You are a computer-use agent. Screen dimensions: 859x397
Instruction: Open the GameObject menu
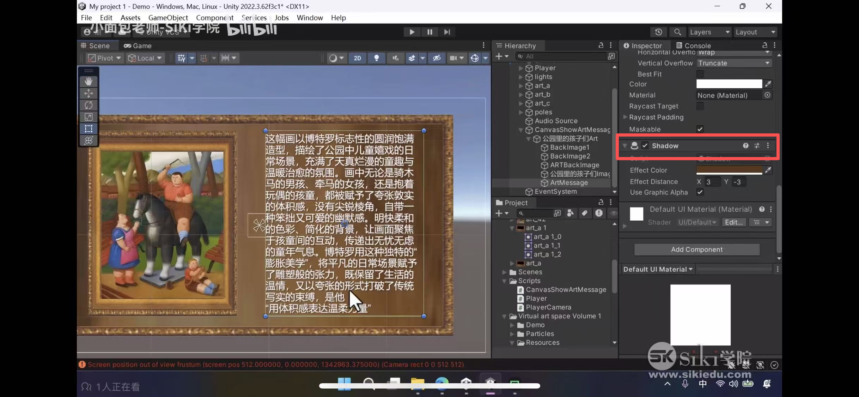point(168,18)
